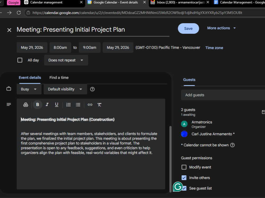Viewport: 265px width, 198px height.
Task: Change the 8:00am start time
Action: pos(60,48)
